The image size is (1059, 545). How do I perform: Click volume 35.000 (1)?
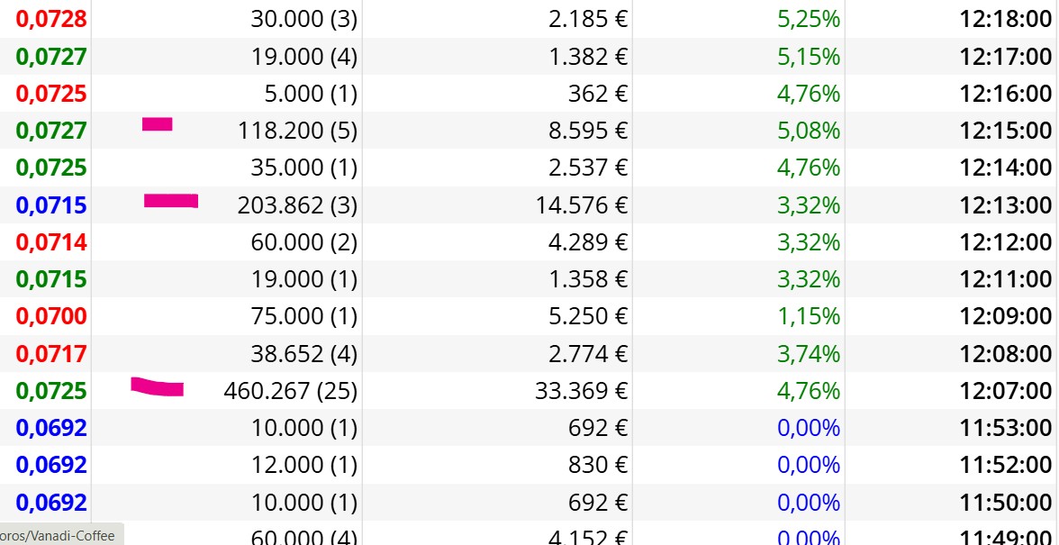(304, 168)
